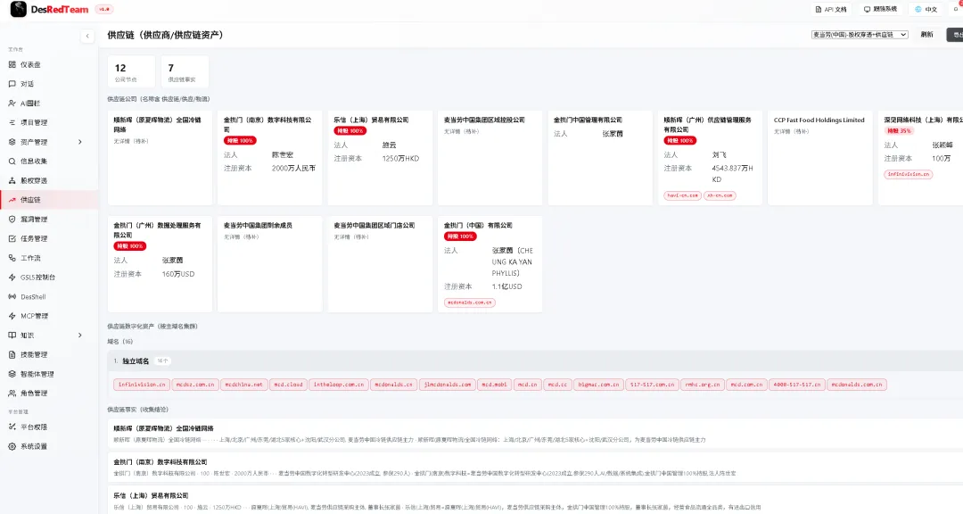This screenshot has width=963, height=514.
Task: Open 漏洞管理 shield icon in sidebar
Action: pyautogui.click(x=12, y=220)
